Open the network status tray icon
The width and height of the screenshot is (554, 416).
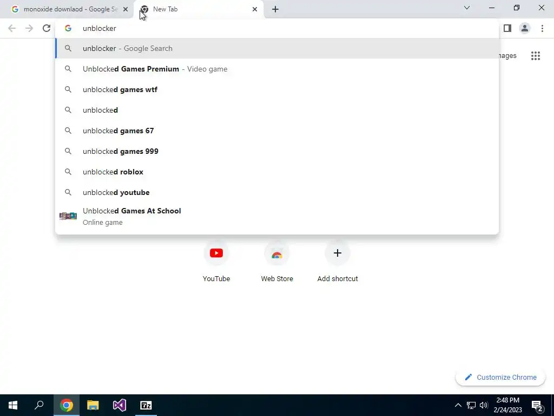point(471,405)
